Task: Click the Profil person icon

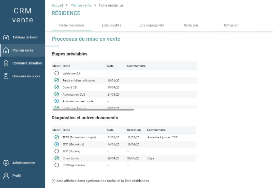Action: (6, 176)
